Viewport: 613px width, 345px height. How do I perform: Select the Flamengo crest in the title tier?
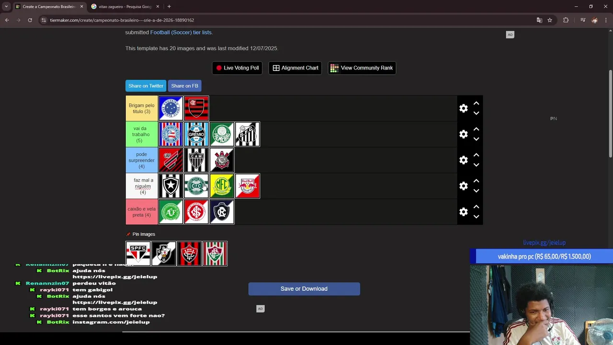tap(196, 108)
